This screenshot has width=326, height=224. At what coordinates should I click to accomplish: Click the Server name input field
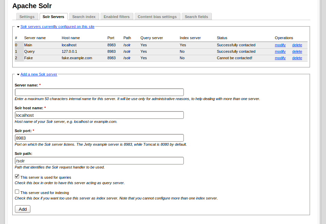pos(99,92)
